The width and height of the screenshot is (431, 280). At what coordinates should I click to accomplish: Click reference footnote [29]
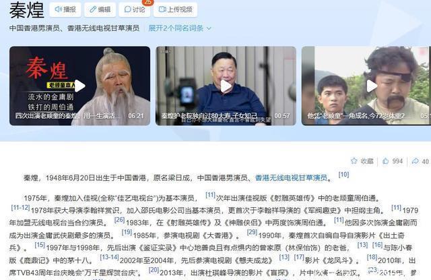pos(252,232)
